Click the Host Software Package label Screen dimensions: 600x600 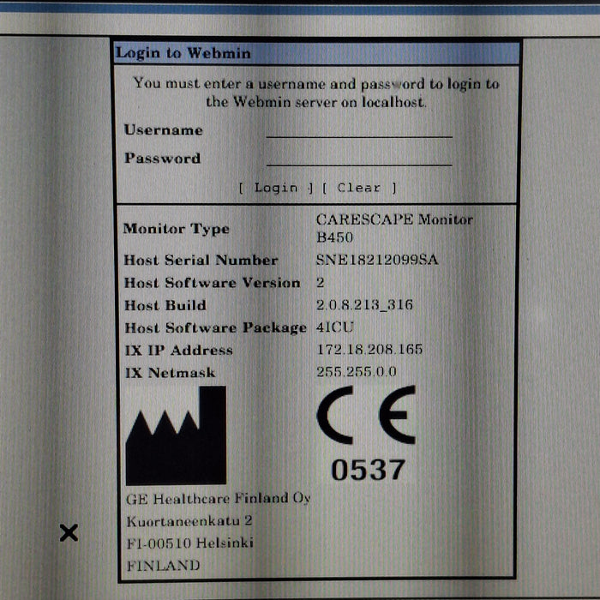tap(216, 328)
